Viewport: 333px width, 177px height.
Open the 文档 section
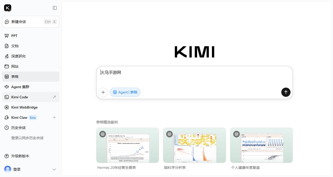(31, 46)
